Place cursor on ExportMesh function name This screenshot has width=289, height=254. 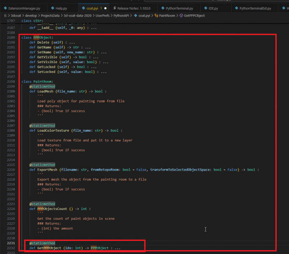pos(47,169)
